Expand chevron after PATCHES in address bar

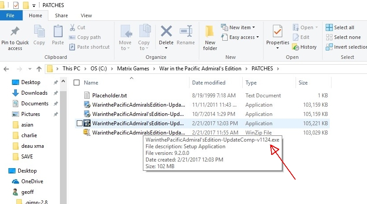click(x=278, y=69)
